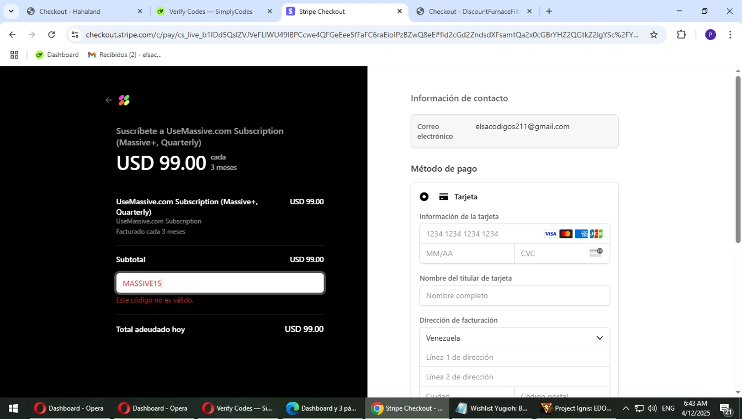Click the promo code field containing MASSIVE15
742x419 pixels.
coord(220,283)
